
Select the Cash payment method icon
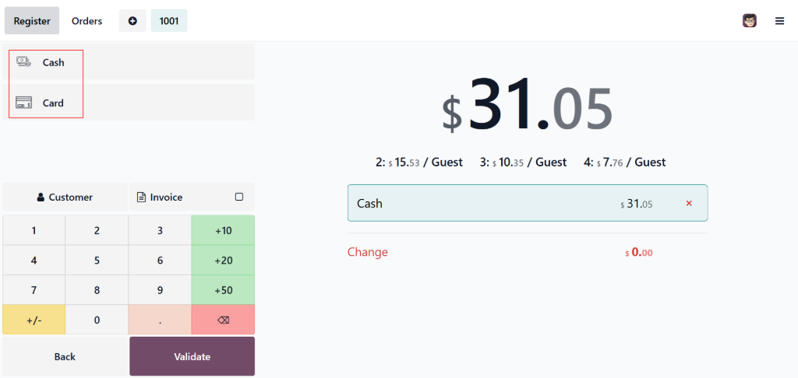[x=24, y=62]
